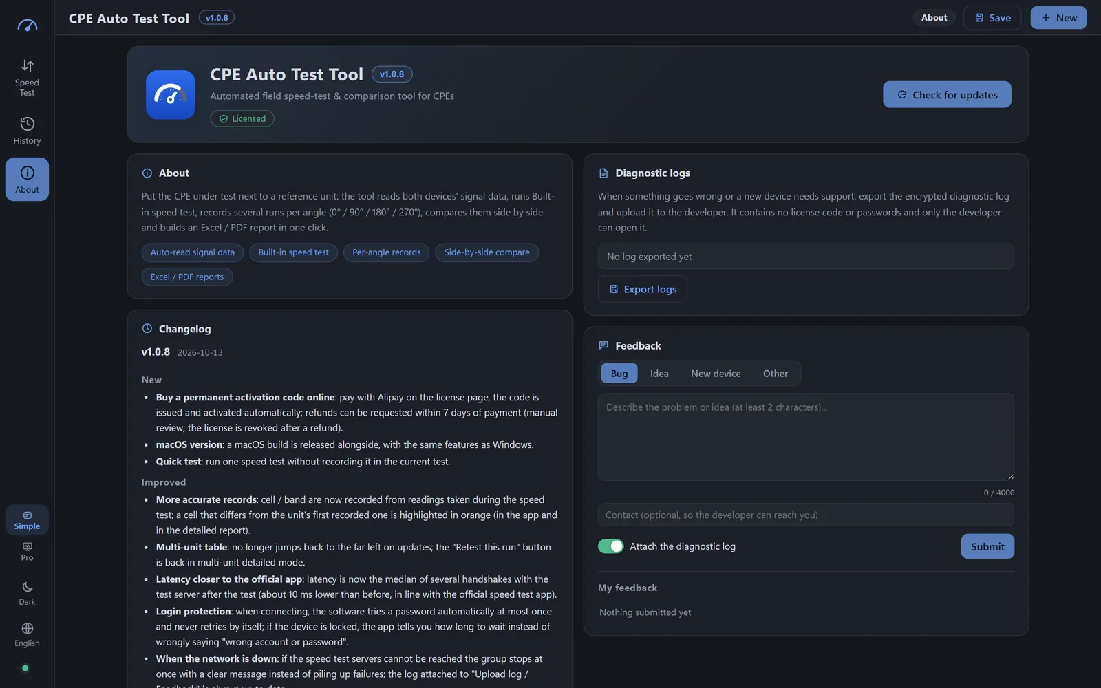Viewport: 1101px width, 688px height.
Task: Click the No log exported yet field
Action: pos(806,256)
